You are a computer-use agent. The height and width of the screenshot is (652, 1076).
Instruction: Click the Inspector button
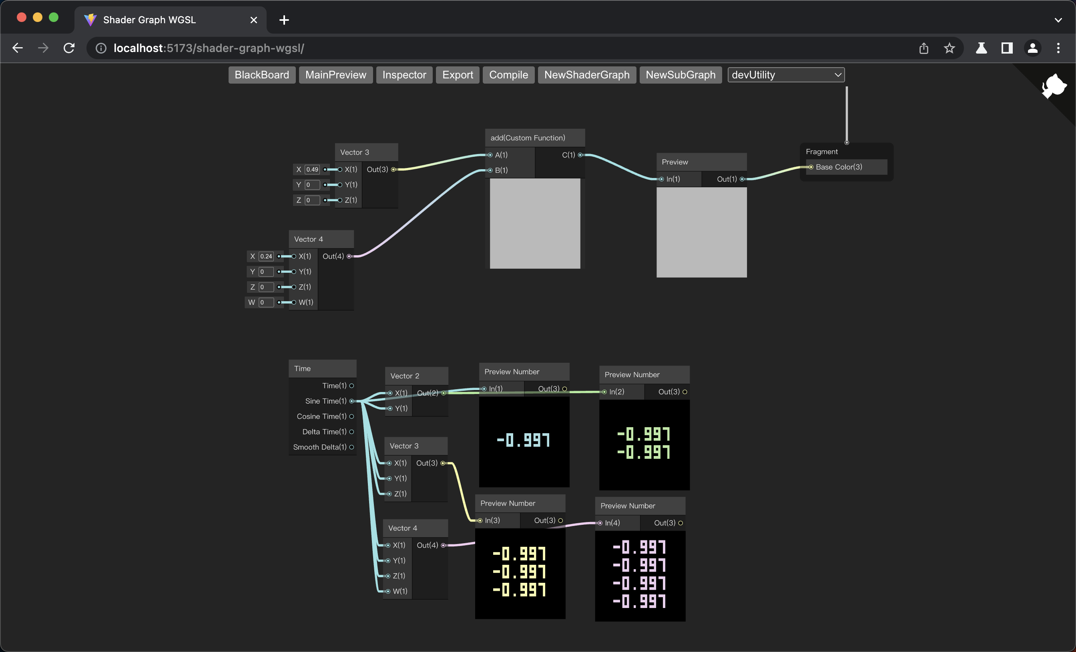(x=404, y=75)
